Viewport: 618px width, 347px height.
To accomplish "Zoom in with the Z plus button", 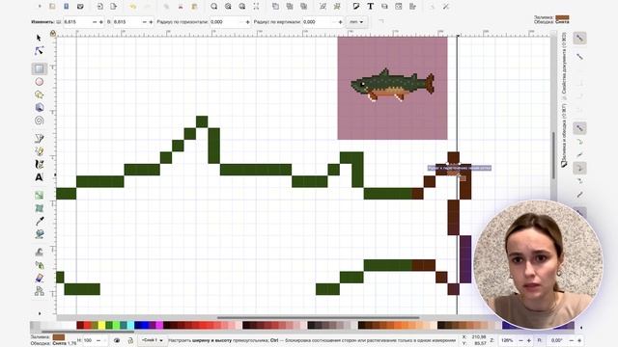I will [529, 340].
